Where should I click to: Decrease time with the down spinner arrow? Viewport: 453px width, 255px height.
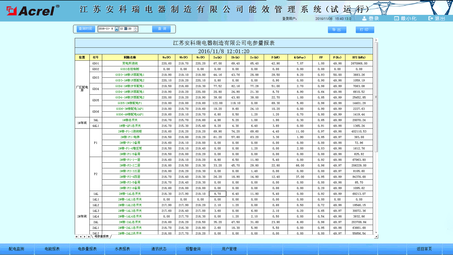pos(136,30)
